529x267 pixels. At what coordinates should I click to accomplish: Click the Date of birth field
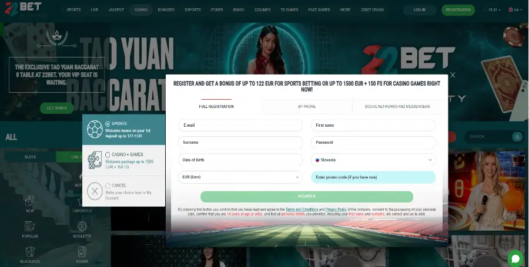click(240, 160)
